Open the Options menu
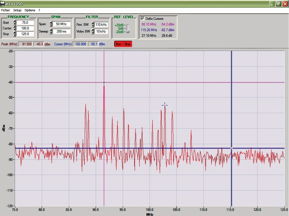The height and width of the screenshot is (216, 289). (x=30, y=10)
